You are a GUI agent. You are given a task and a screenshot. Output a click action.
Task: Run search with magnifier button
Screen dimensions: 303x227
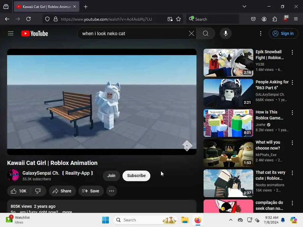[x=206, y=33]
